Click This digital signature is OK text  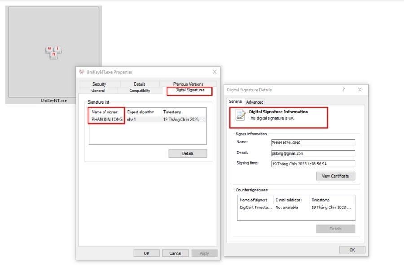click(272, 118)
